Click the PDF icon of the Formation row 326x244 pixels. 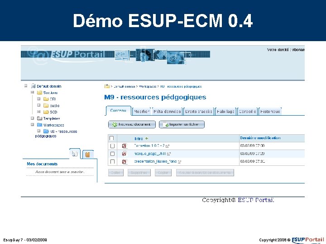pos(125,146)
